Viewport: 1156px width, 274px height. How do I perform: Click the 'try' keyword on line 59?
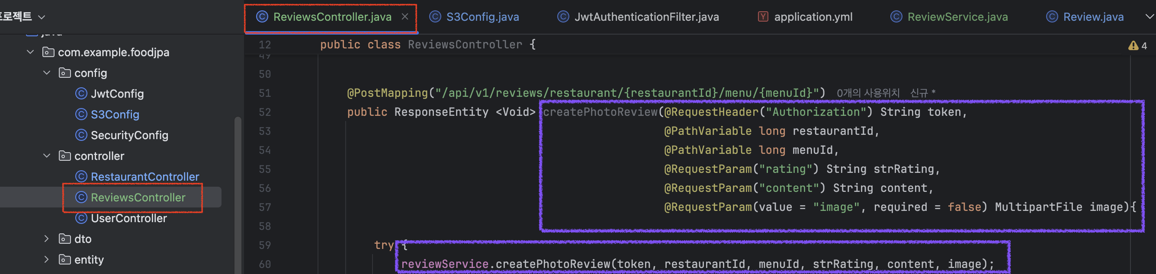384,245
